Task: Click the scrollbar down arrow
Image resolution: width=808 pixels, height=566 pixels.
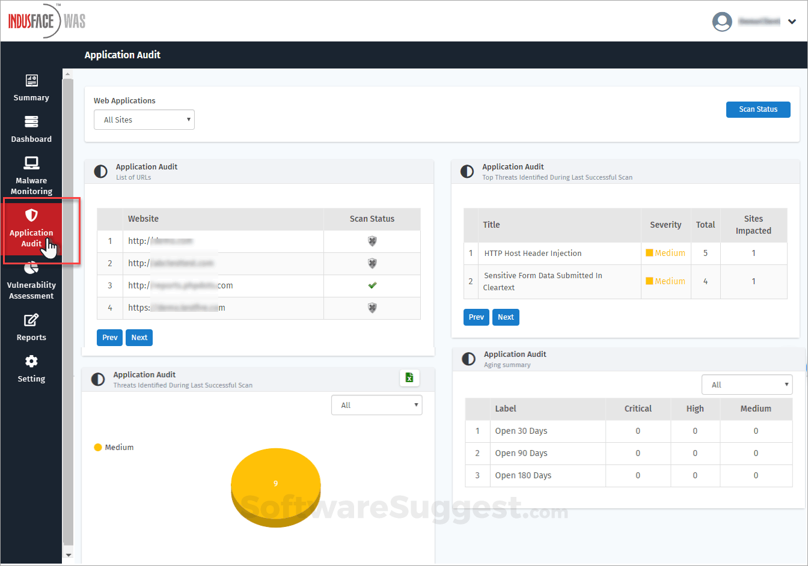Action: (68, 555)
